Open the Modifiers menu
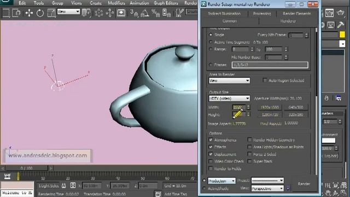The width and height of the screenshot is (350, 197). pyautogui.click(x=116, y=3)
